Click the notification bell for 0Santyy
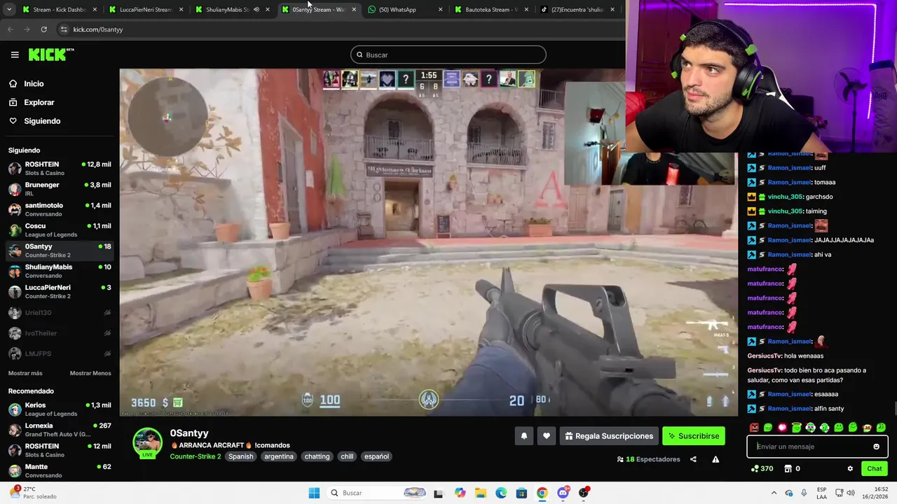This screenshot has height=504, width=897. pos(523,436)
